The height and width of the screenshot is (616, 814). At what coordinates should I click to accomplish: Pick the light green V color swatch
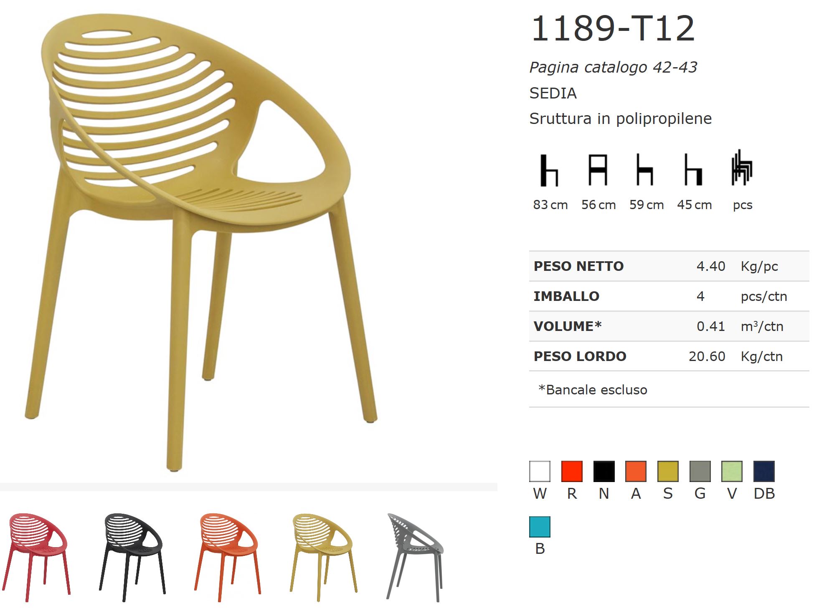(x=732, y=471)
